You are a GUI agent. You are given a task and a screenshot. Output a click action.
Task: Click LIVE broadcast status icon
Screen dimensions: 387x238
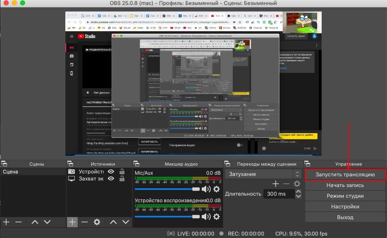click(x=170, y=233)
